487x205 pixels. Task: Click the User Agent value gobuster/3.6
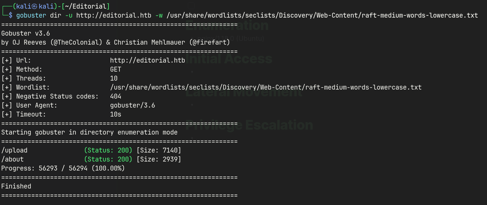coord(132,105)
